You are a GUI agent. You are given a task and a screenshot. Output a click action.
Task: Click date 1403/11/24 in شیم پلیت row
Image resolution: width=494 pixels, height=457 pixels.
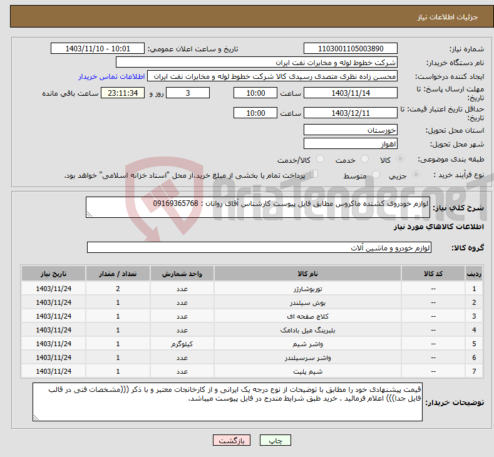click(x=54, y=372)
